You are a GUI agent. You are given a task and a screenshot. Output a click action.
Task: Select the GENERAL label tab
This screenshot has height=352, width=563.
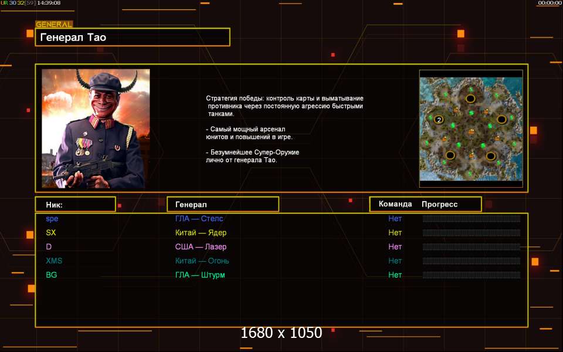[54, 24]
